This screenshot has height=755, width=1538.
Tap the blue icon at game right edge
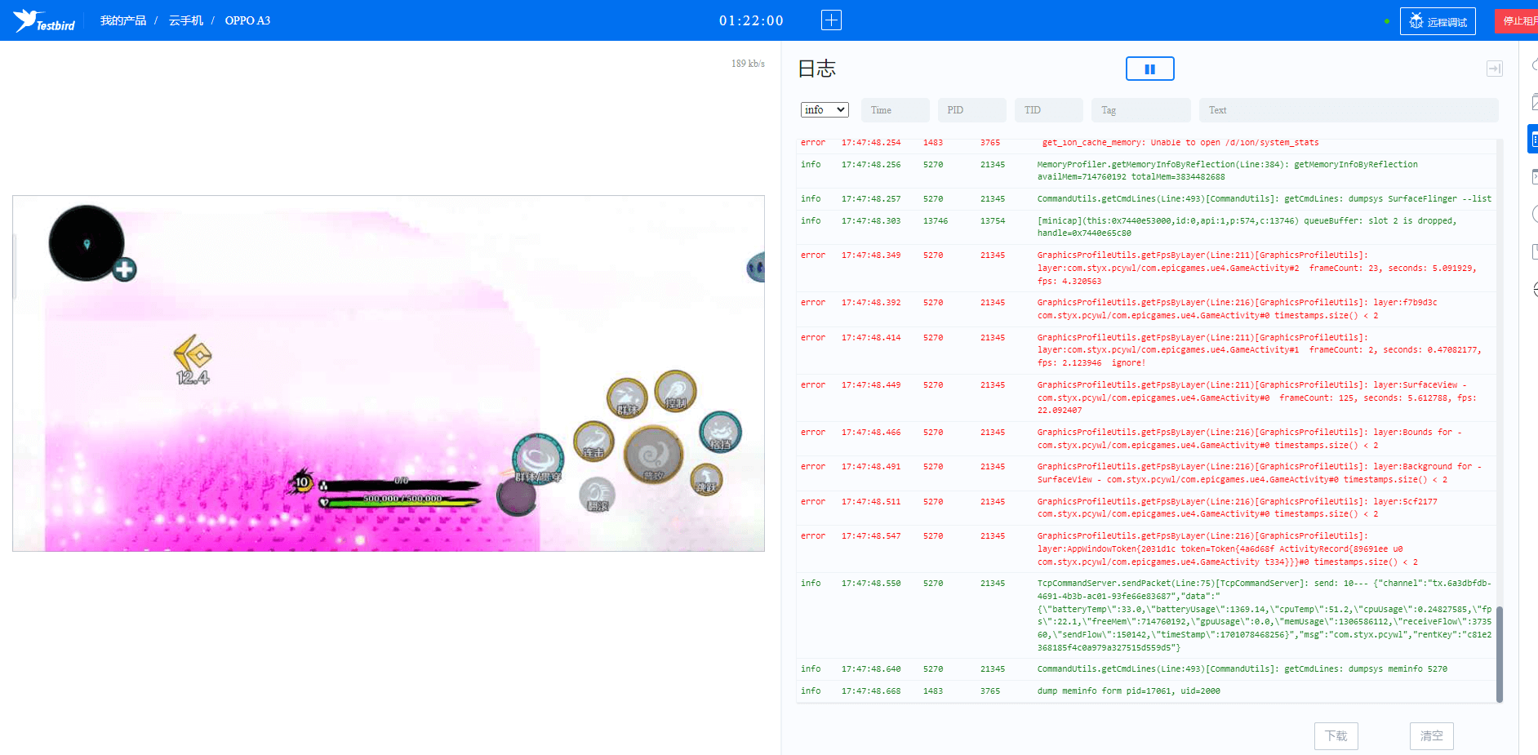(x=756, y=268)
